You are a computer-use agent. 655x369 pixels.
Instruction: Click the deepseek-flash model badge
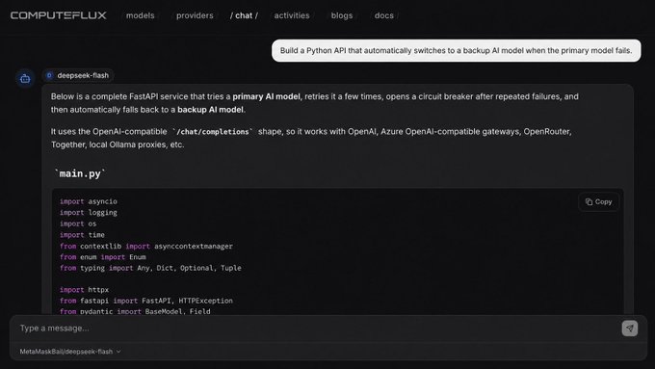pos(78,75)
